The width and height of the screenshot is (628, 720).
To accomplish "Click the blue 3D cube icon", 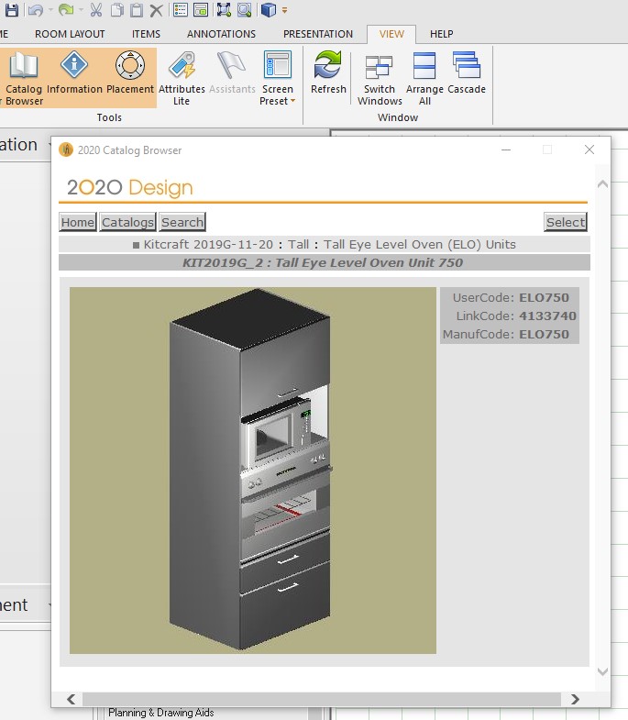I will tap(269, 10).
